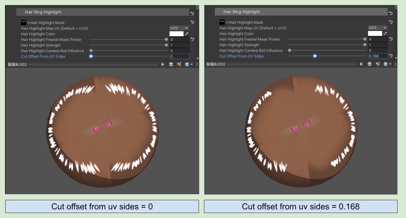Image resolution: width=406 pixels, height=218 pixels.
Task: Click the preview lighting icon in right panel
Action: (x=378, y=64)
